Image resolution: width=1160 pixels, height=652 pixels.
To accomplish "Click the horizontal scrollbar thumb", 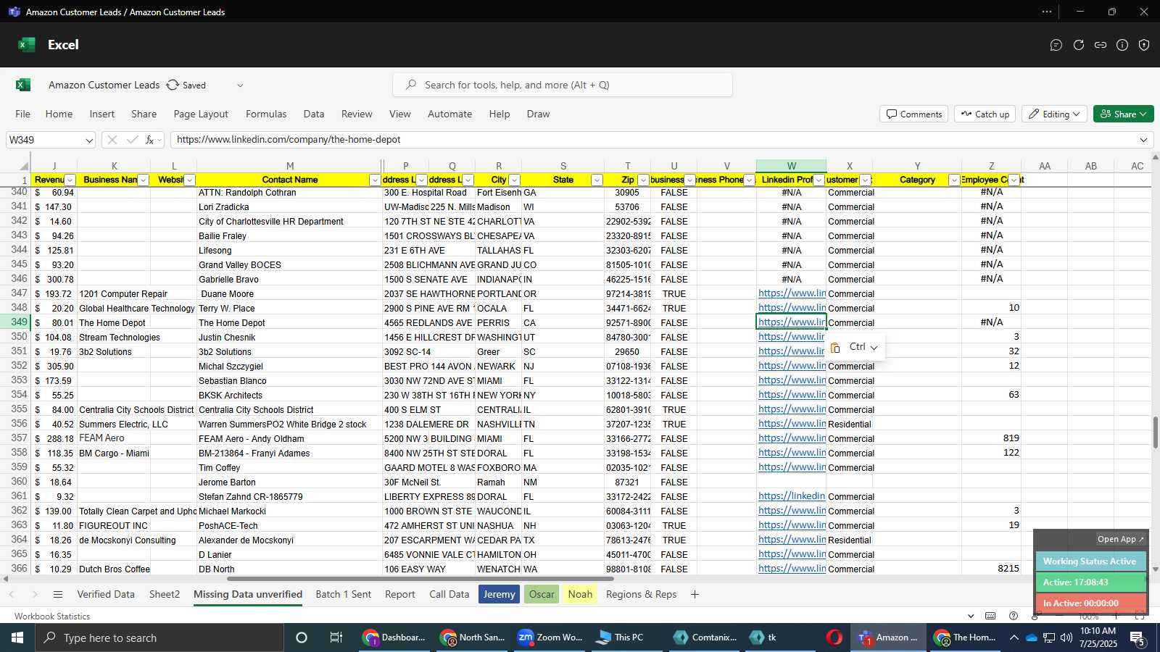I will (420, 579).
